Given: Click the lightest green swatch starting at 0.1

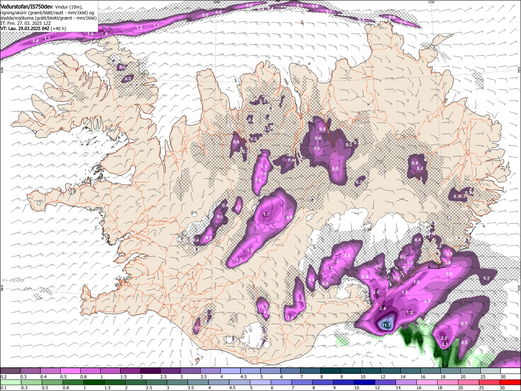Looking at the screenshot, I should (x=11, y=382).
